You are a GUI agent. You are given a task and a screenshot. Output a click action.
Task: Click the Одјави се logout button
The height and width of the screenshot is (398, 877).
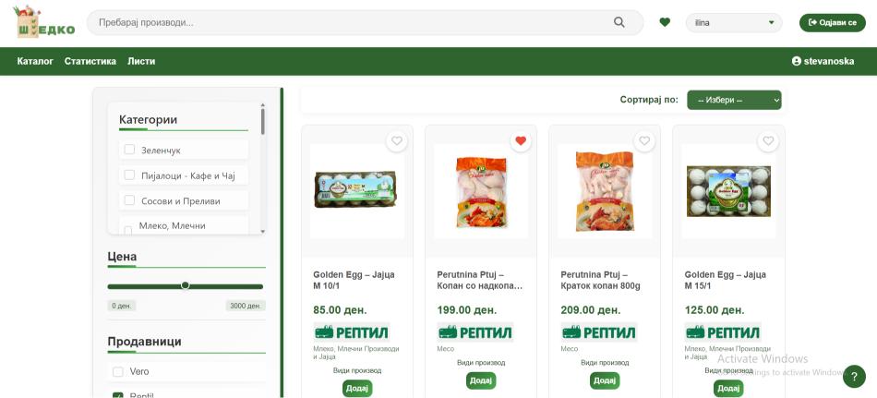click(x=832, y=22)
